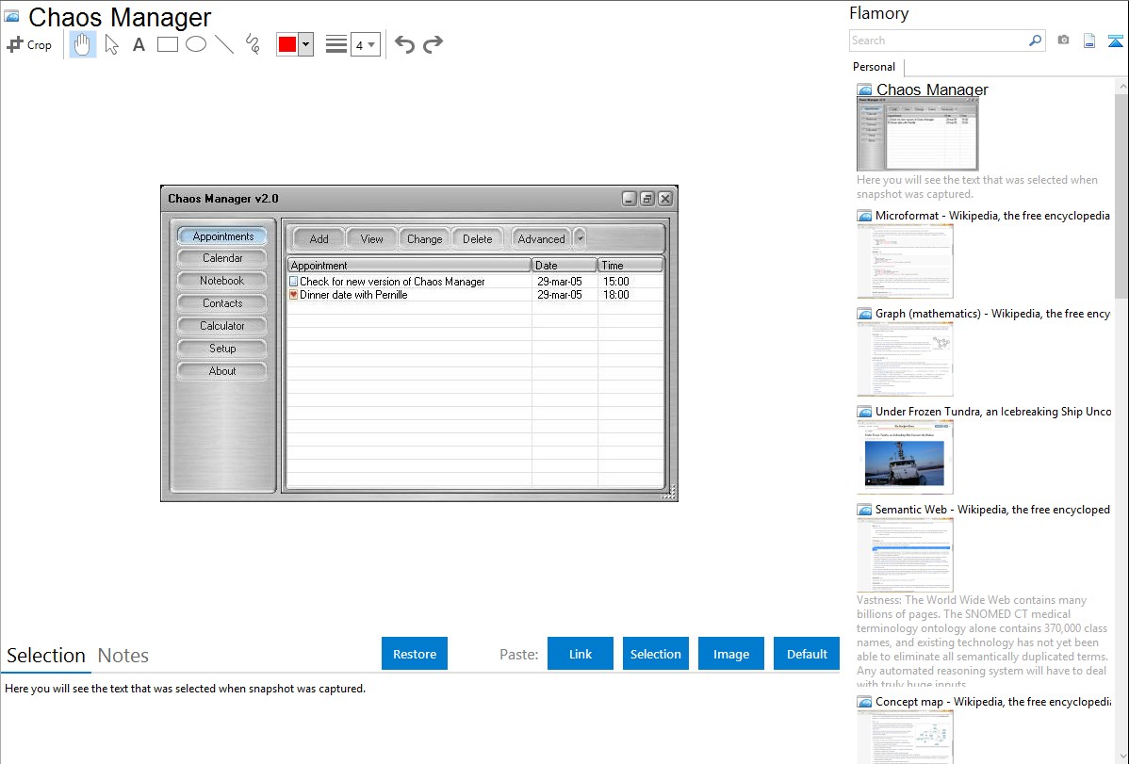This screenshot has width=1129, height=764.
Task: Click the Microformat snapshot title
Action: (992, 216)
